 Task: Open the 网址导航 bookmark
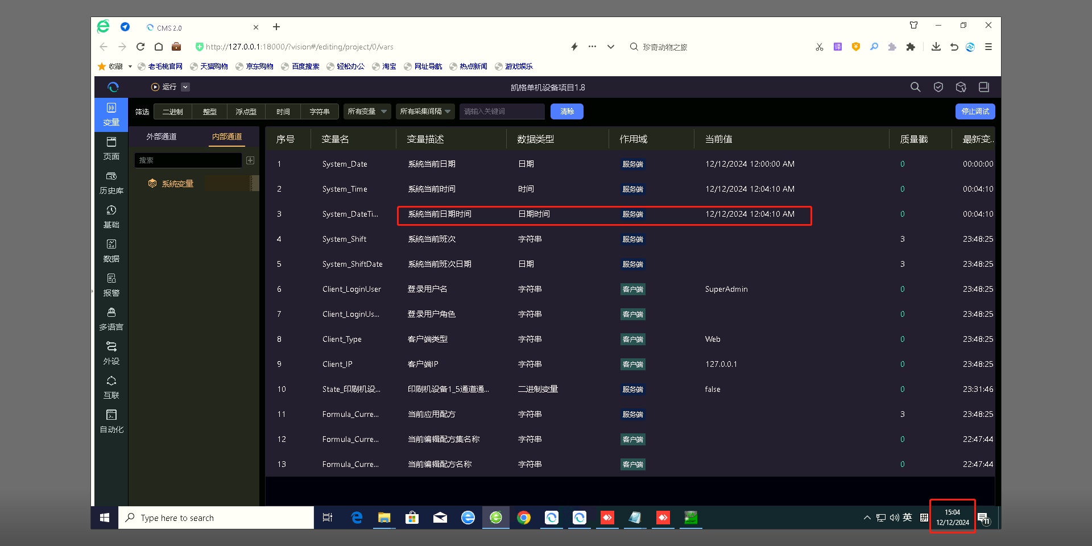point(423,67)
